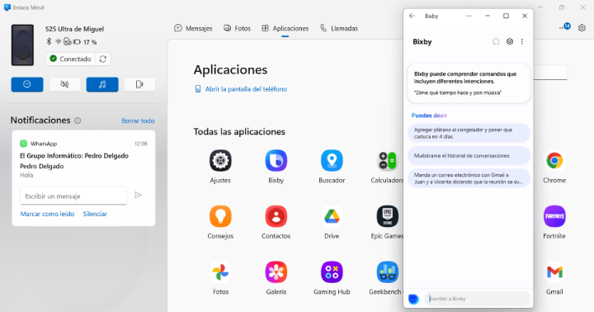The height and width of the screenshot is (312, 594).
Task: Open the Buscador app
Action: tap(332, 161)
